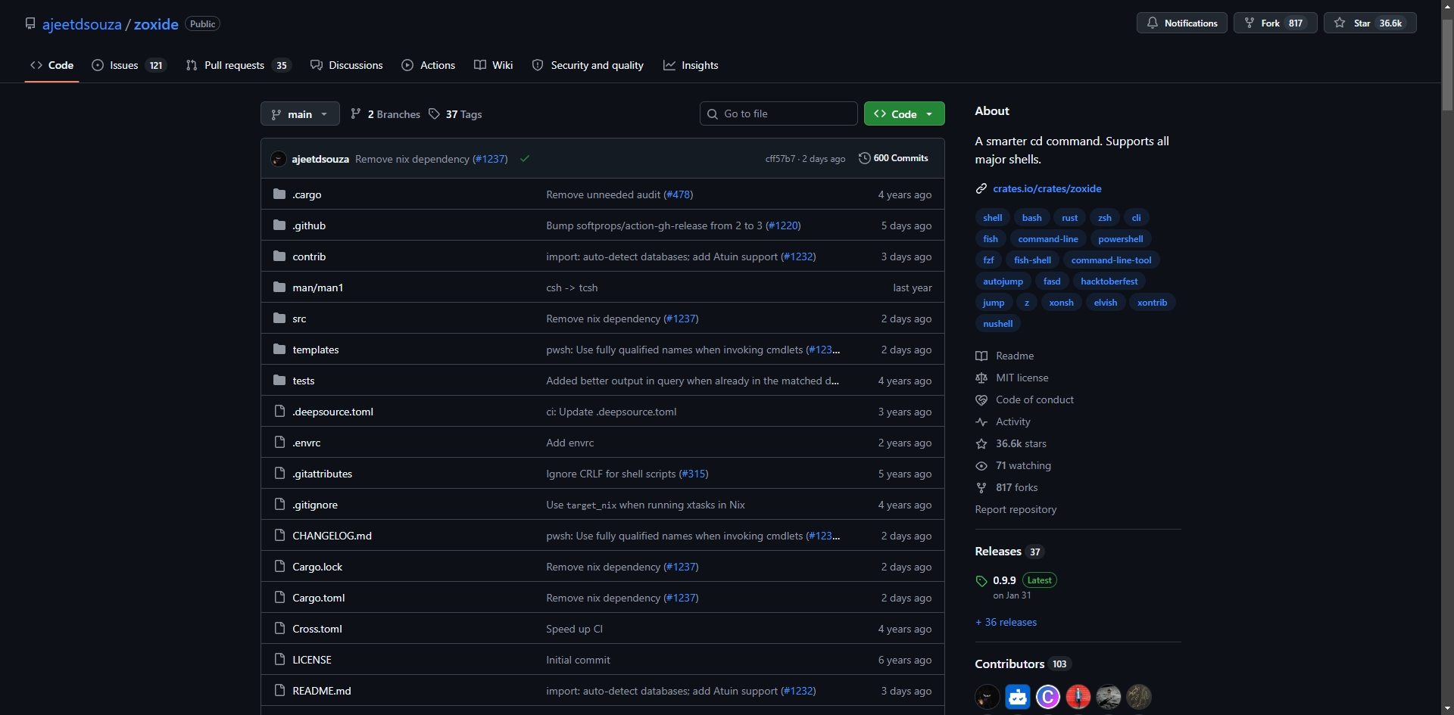Select the rust topic tag
The width and height of the screenshot is (1454, 715).
click(1069, 217)
